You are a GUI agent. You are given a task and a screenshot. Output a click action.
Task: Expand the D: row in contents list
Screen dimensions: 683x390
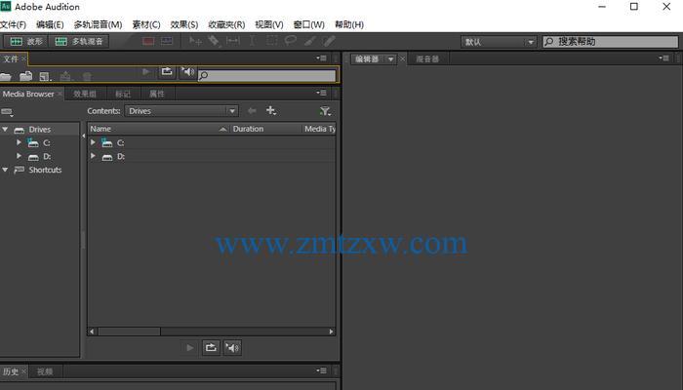coord(93,156)
